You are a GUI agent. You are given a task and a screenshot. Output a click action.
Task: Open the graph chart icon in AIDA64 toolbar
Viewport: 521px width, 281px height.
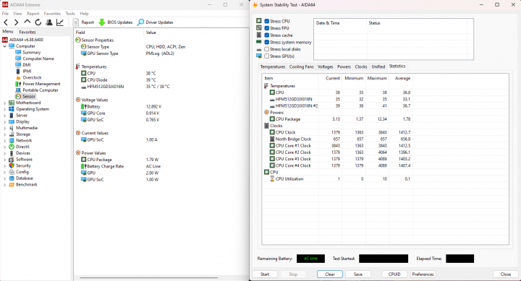[60, 22]
